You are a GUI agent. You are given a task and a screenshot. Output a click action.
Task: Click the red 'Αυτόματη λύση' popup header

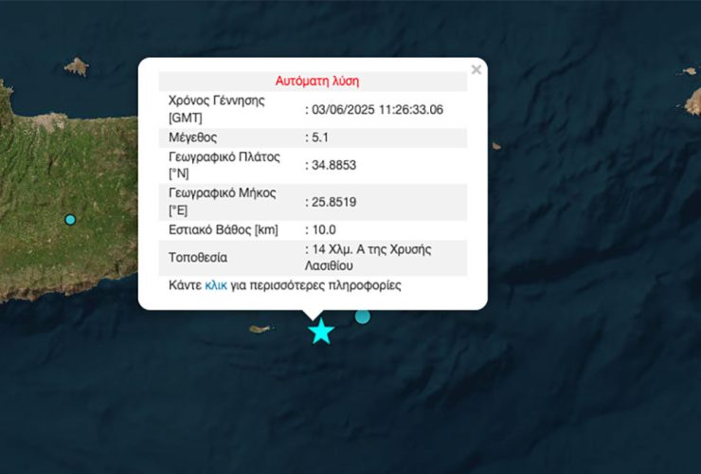pyautogui.click(x=316, y=81)
